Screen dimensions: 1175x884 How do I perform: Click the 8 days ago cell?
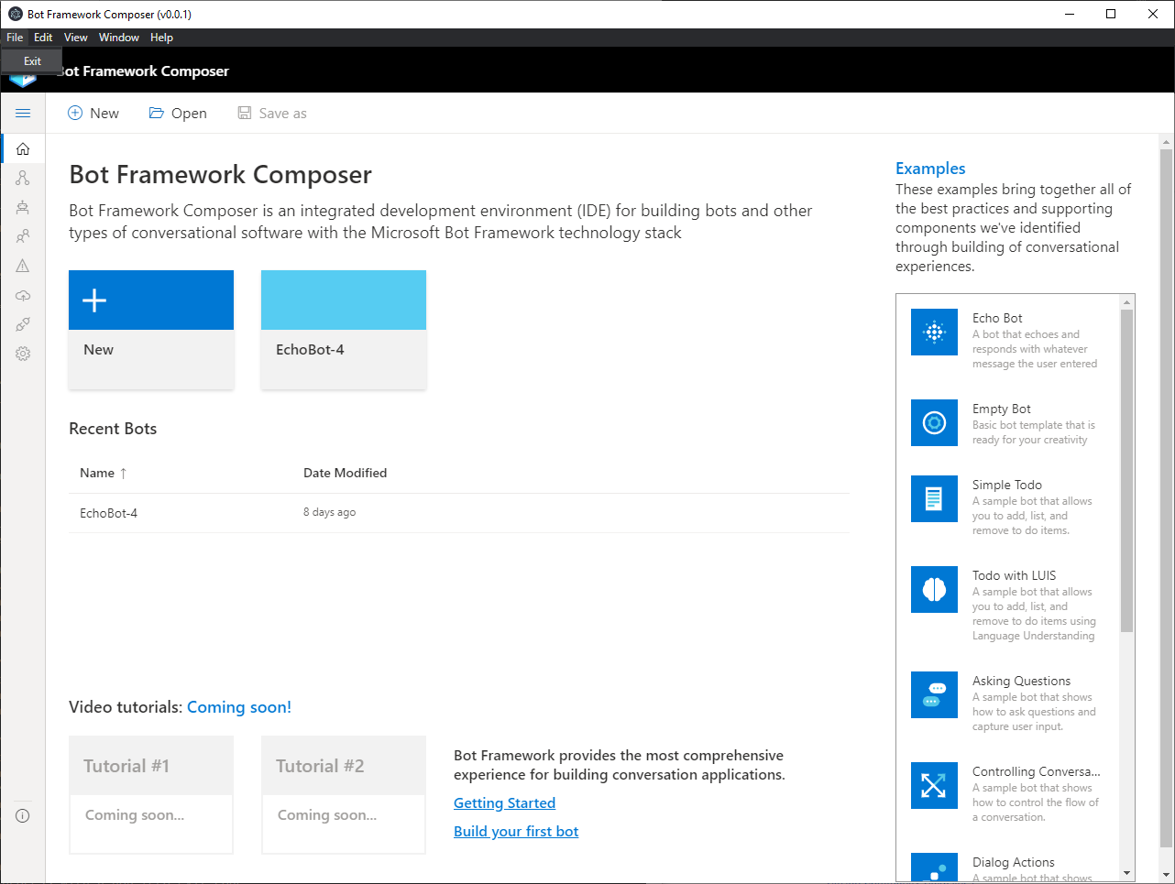pyautogui.click(x=329, y=512)
